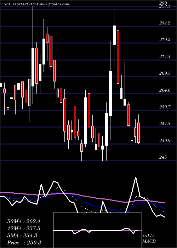Click the 254.8 price axis label
The image size is (177, 248).
click(x=165, y=124)
